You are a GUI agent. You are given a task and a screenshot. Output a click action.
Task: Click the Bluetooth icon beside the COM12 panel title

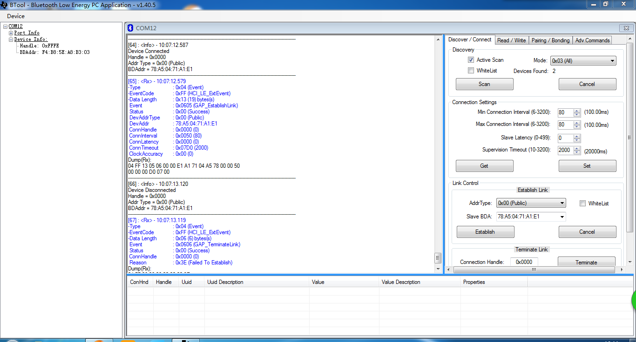click(131, 28)
